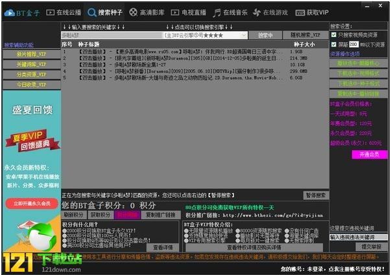Click the keyword search input field
Image resolution: width=391 pixels, height=275 pixels.
pos(112,36)
